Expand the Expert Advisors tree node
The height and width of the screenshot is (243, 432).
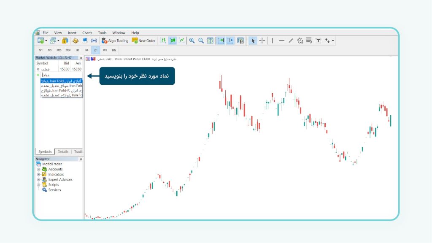39,179
